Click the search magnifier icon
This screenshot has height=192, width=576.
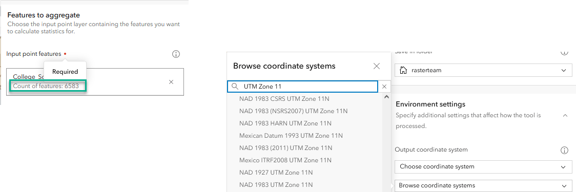pos(235,87)
